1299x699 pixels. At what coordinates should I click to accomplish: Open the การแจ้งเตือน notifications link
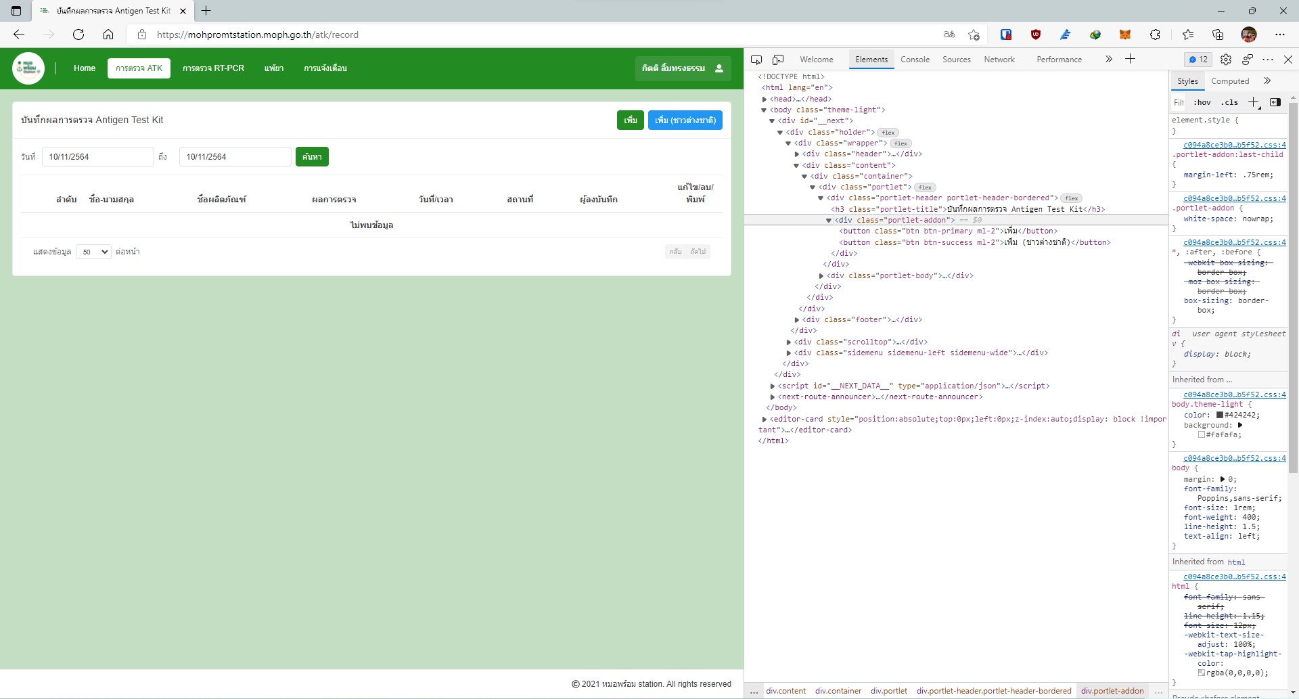click(x=325, y=68)
